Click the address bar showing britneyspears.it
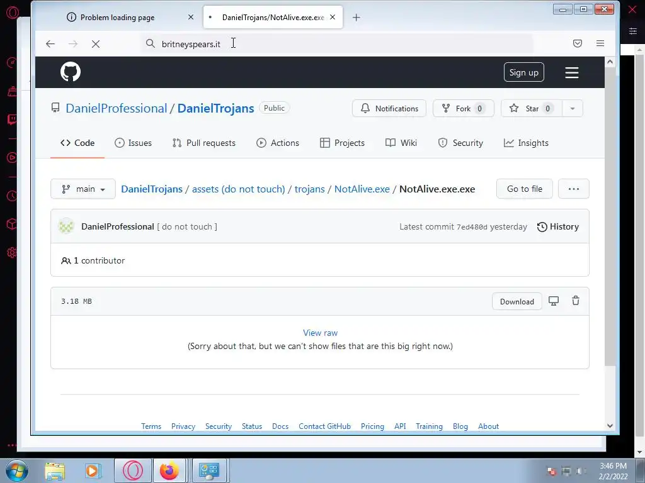 pos(338,44)
